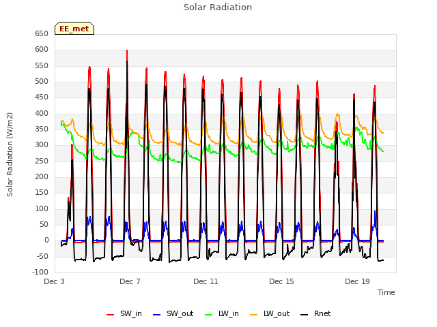Click the LW_in legend label

pyautogui.click(x=229, y=313)
